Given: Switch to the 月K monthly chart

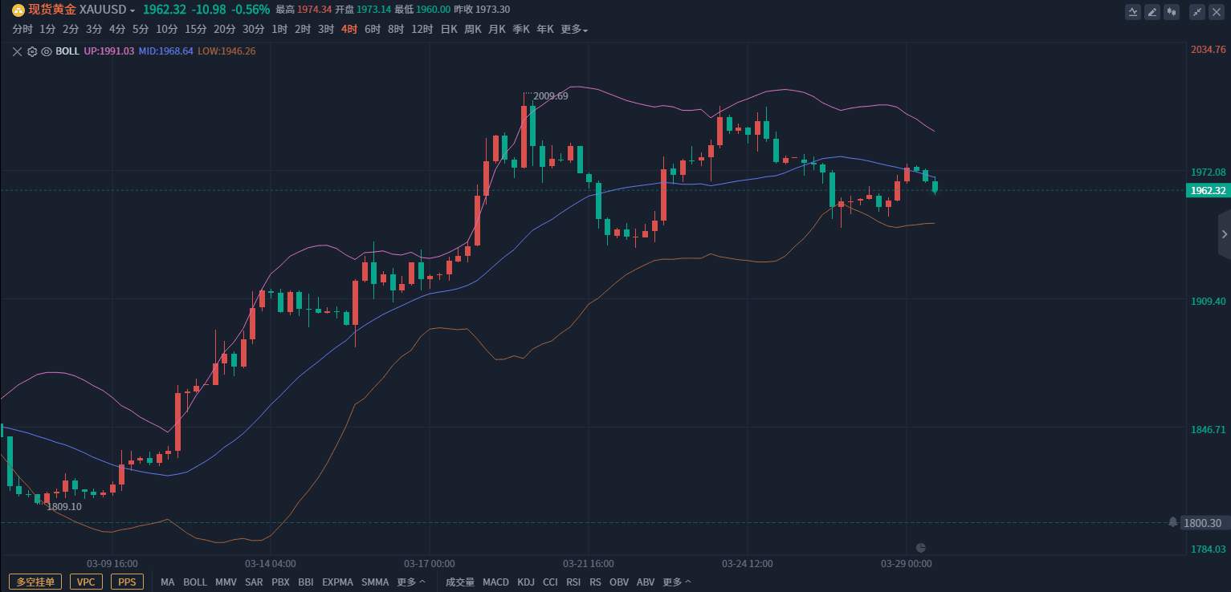Looking at the screenshot, I should pyautogui.click(x=497, y=30).
